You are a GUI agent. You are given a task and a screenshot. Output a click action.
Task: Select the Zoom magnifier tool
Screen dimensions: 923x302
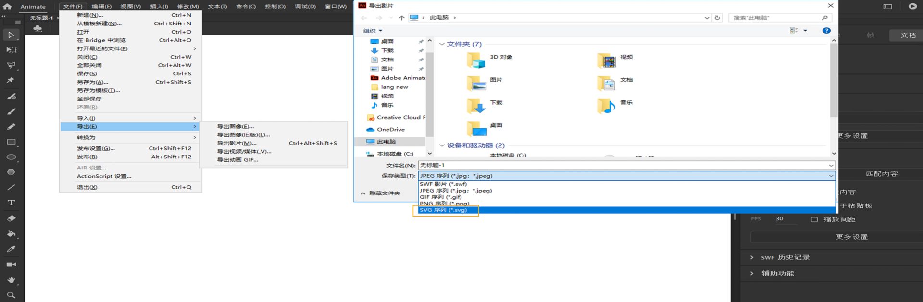pos(11,295)
